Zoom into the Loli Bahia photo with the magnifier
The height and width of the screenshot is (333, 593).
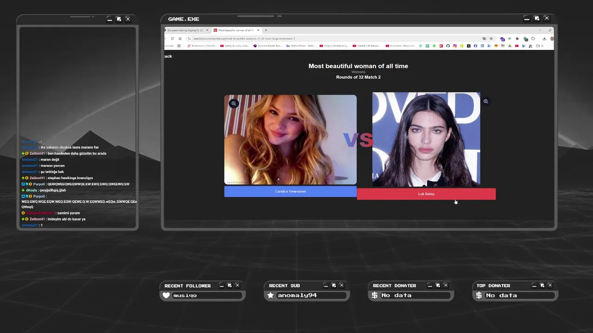tap(486, 101)
